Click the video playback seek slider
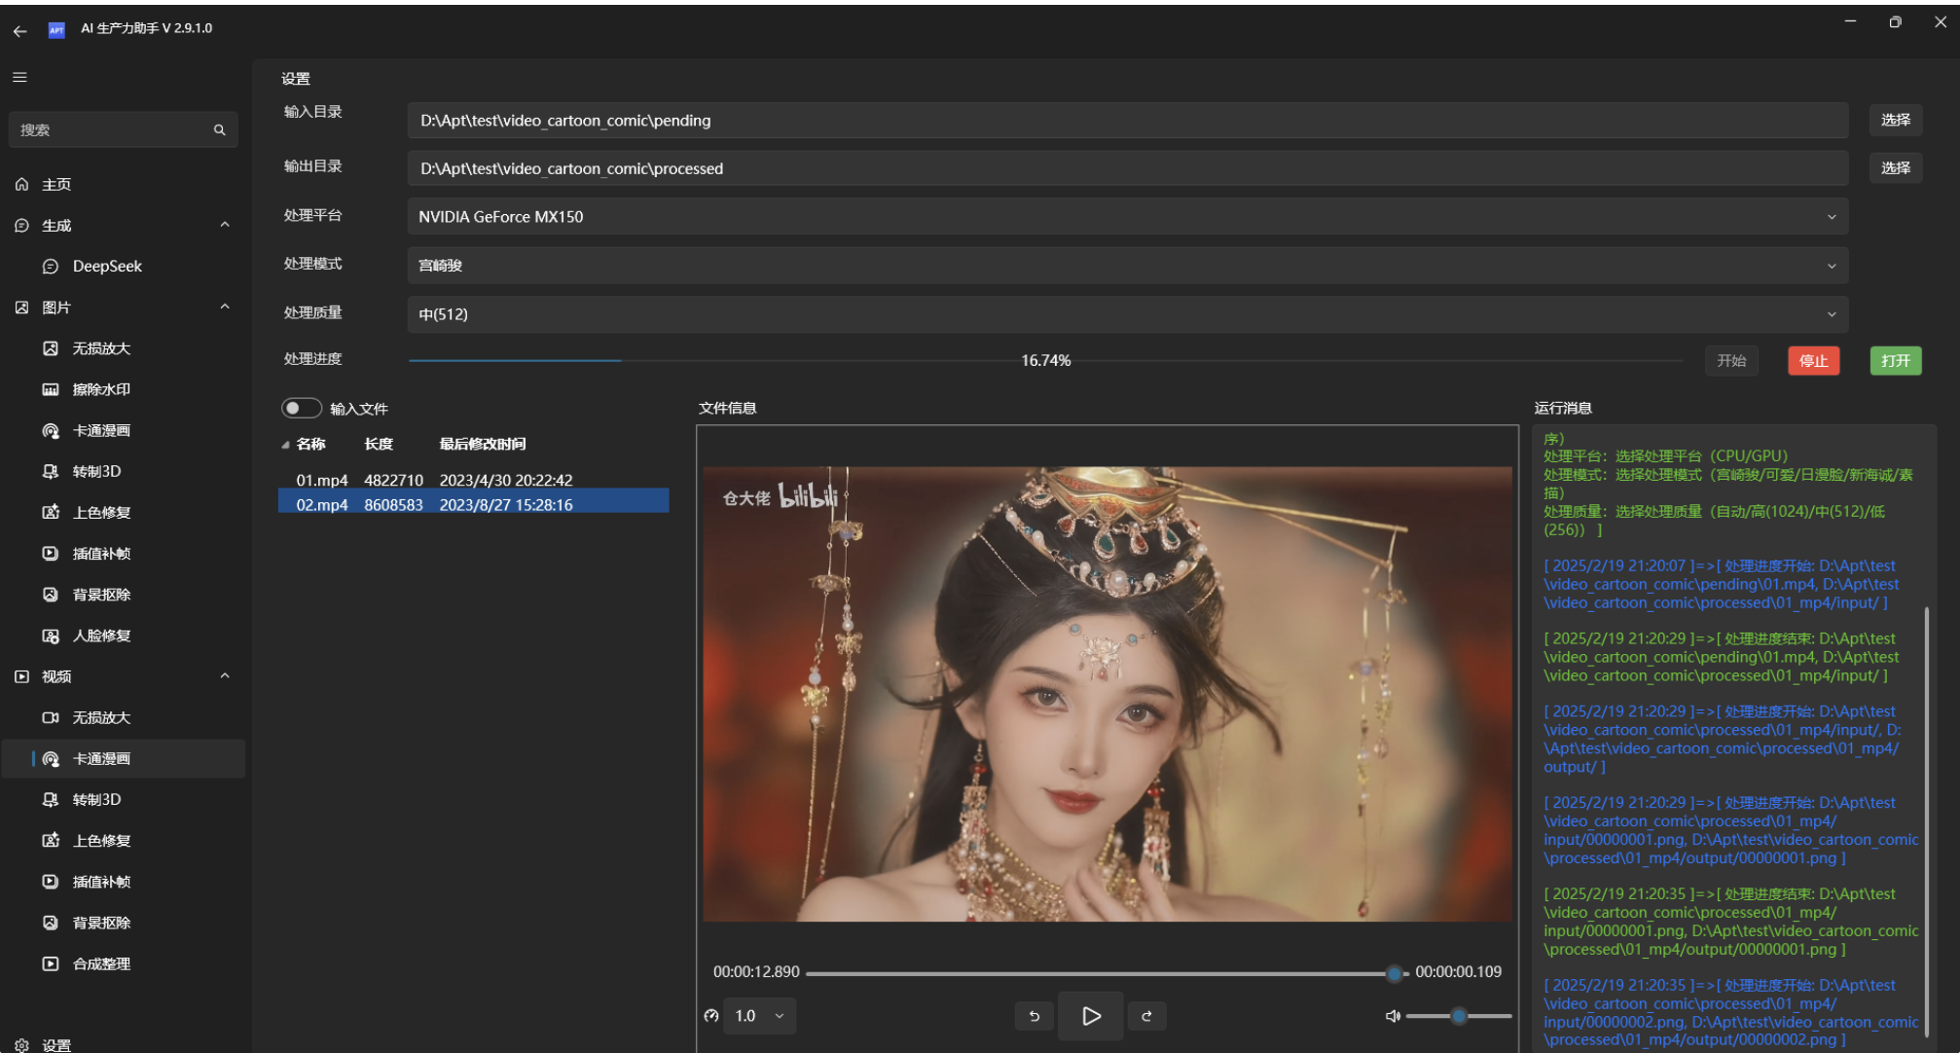The width and height of the screenshot is (1960, 1053). click(1107, 972)
